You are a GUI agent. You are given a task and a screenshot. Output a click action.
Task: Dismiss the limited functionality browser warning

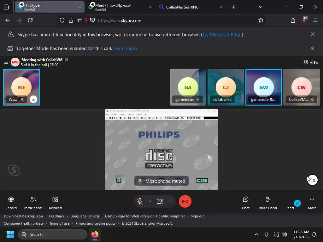click(x=313, y=34)
